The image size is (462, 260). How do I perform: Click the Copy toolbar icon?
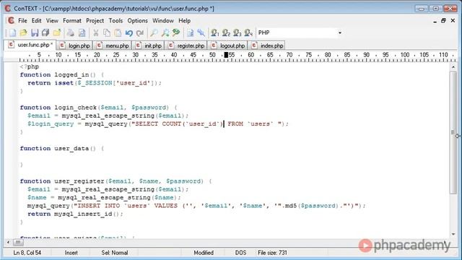(x=107, y=32)
